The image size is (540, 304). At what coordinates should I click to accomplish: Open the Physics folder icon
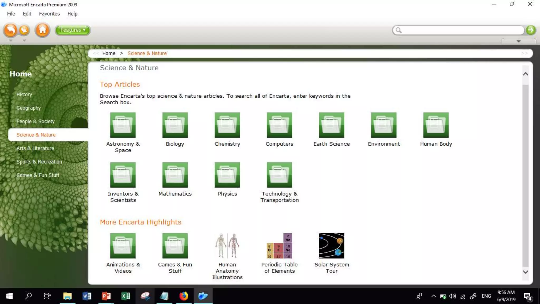(227, 175)
